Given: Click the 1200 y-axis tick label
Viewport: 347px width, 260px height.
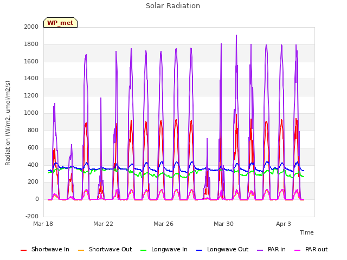Looking at the screenshot, I should coord(31,96).
